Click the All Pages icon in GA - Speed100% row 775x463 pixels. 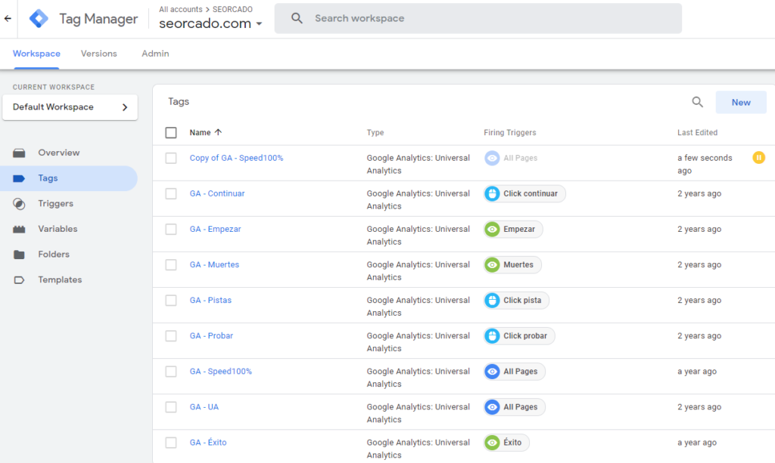492,372
